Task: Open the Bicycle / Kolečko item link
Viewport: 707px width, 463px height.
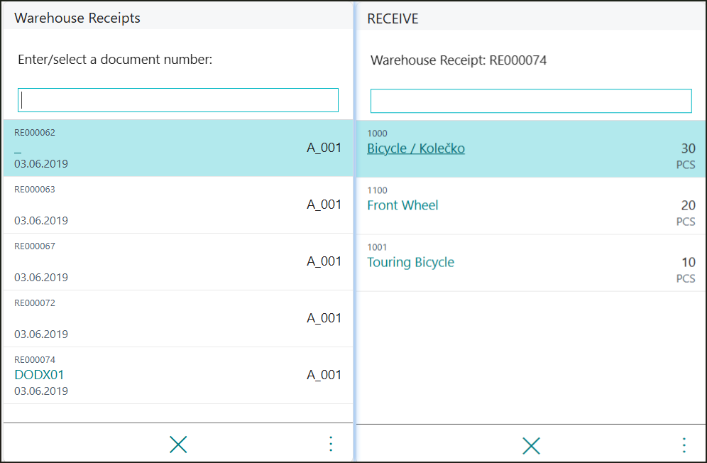Action: pyautogui.click(x=416, y=148)
